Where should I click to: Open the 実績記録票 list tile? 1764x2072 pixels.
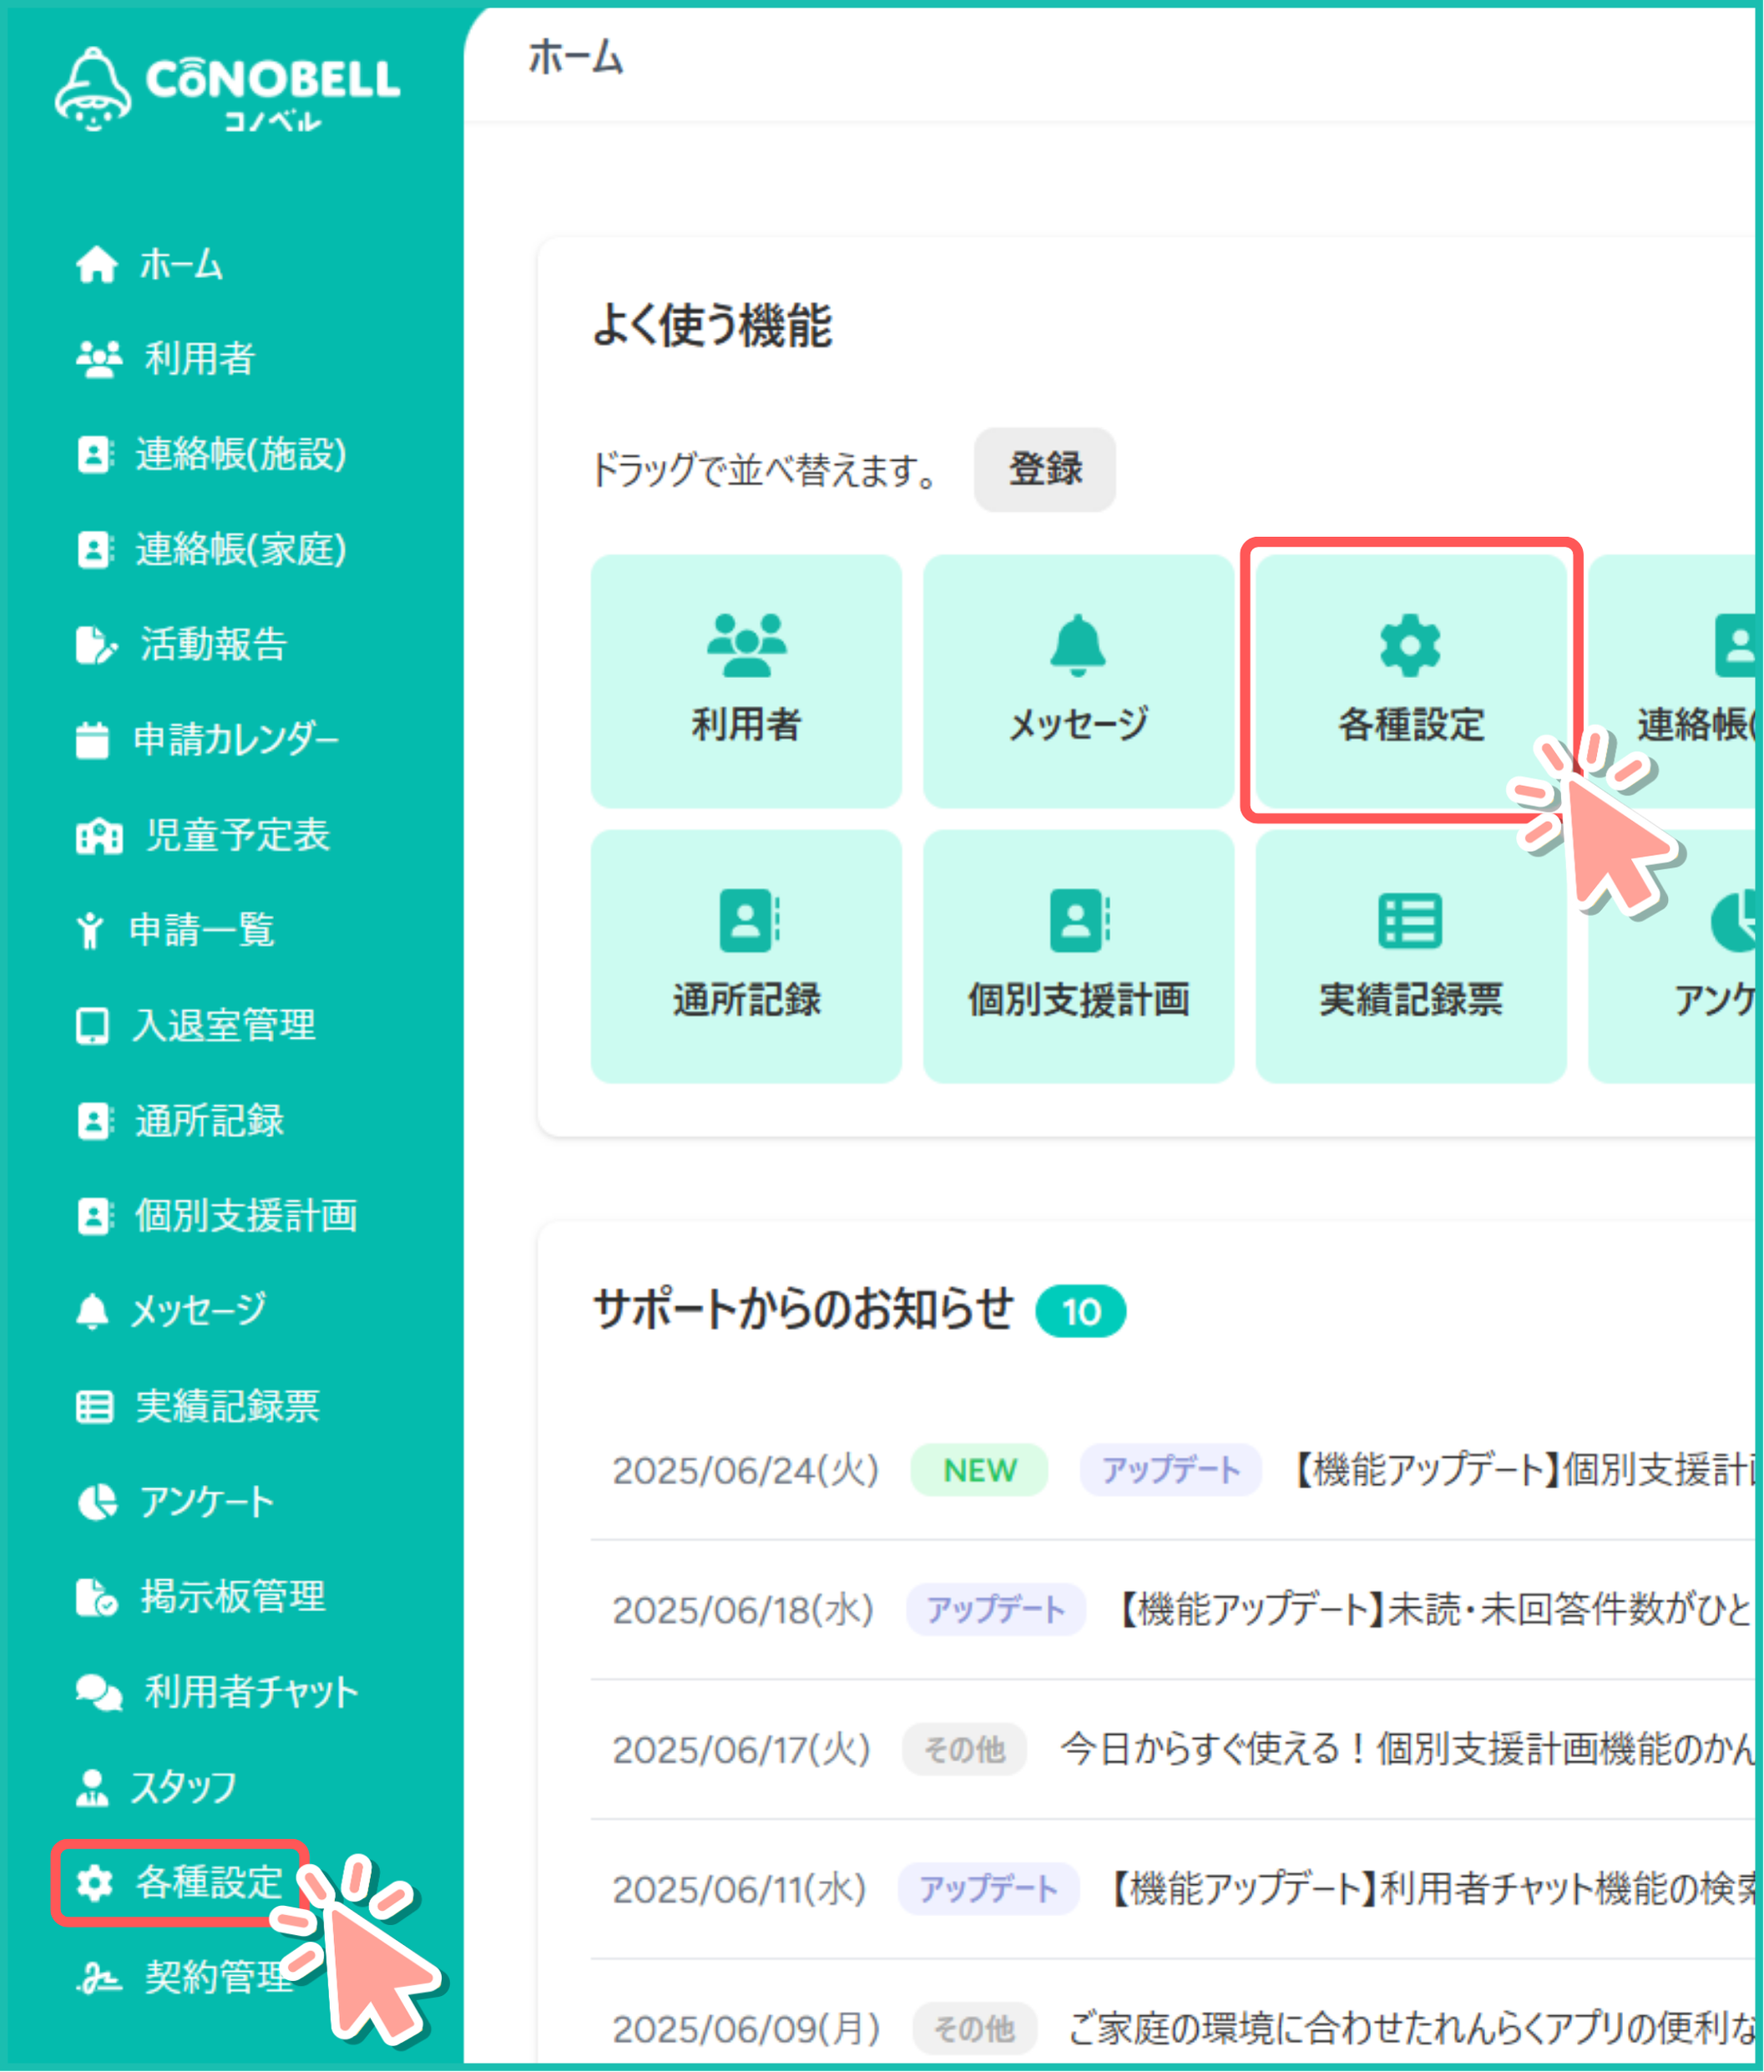click(1410, 956)
